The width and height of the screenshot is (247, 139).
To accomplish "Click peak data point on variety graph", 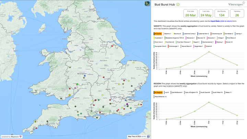I will point(209,52).
